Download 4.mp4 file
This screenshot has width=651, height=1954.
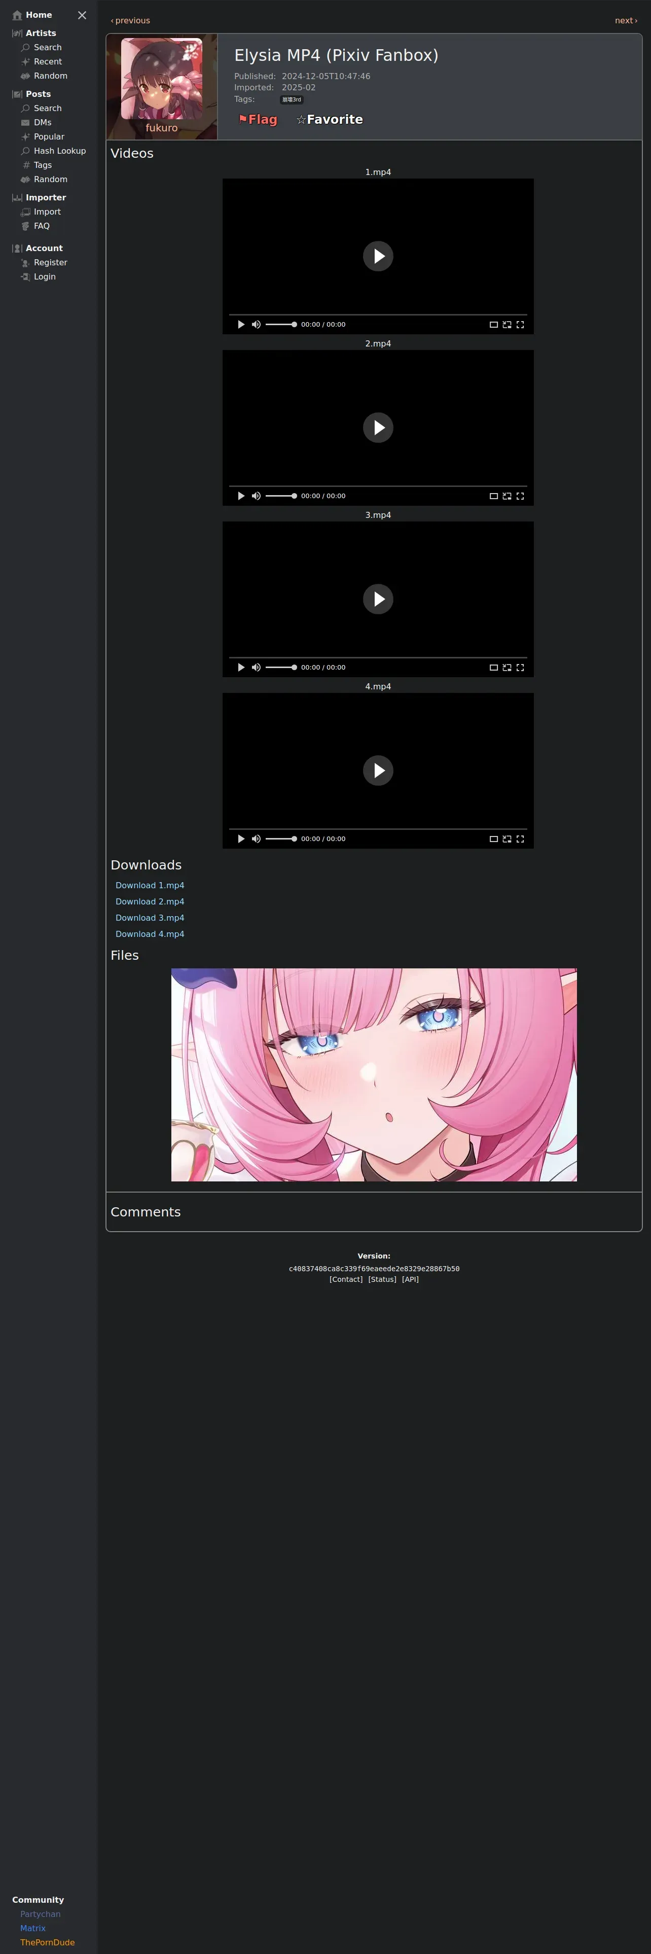pyautogui.click(x=150, y=934)
